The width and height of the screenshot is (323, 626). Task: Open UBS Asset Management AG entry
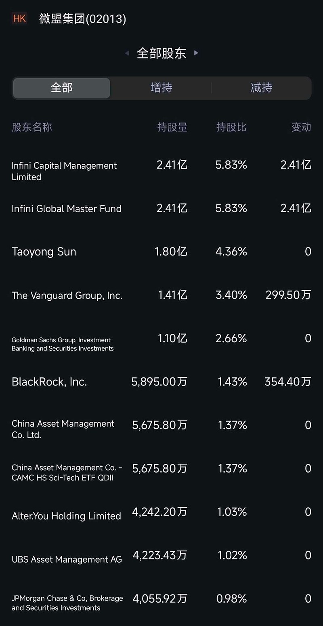click(x=67, y=559)
